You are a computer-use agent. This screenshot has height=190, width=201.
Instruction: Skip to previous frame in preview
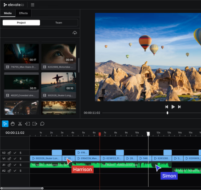click(167, 107)
